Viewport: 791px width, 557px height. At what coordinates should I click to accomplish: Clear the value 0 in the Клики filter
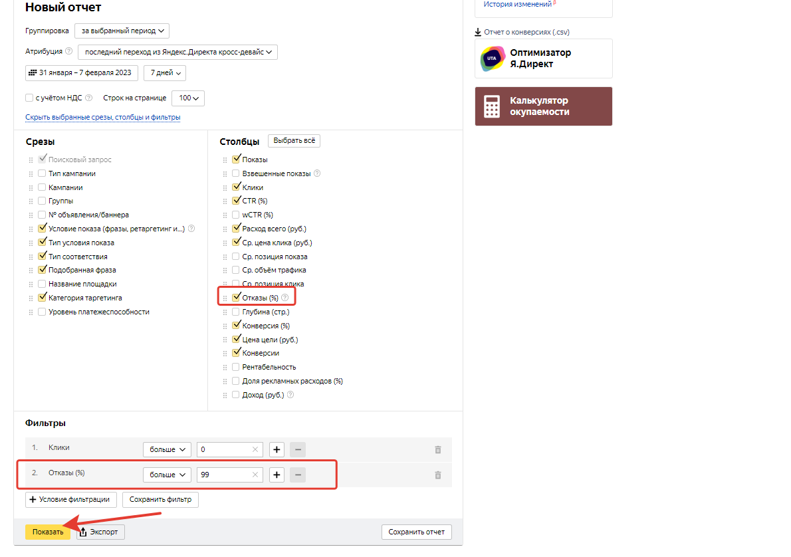tap(255, 449)
